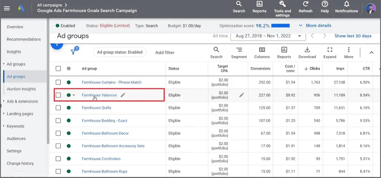Expand More details chevron
This screenshot has height=178, width=381.
[x=301, y=26]
